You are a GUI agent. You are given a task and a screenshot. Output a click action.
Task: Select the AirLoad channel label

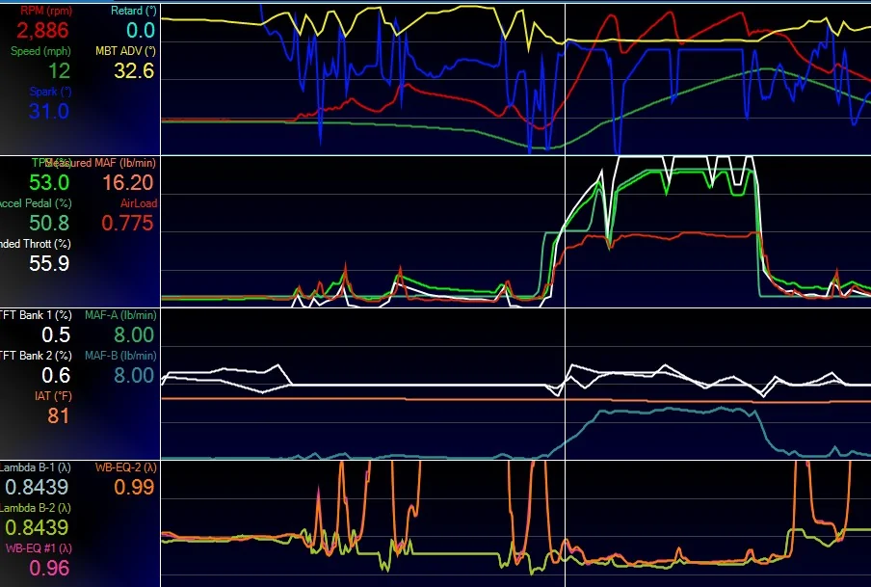coord(139,203)
